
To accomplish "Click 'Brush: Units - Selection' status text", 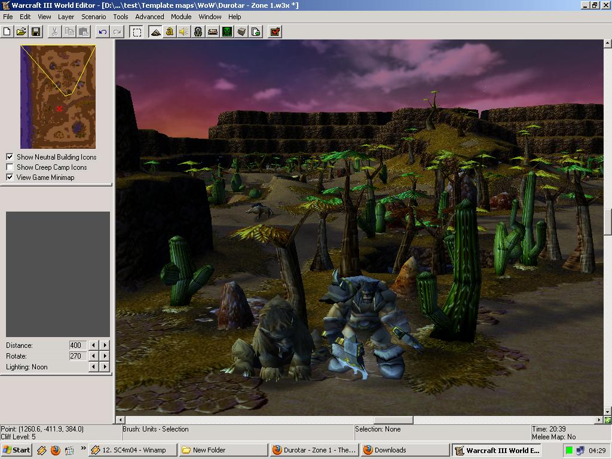I will (155, 429).
